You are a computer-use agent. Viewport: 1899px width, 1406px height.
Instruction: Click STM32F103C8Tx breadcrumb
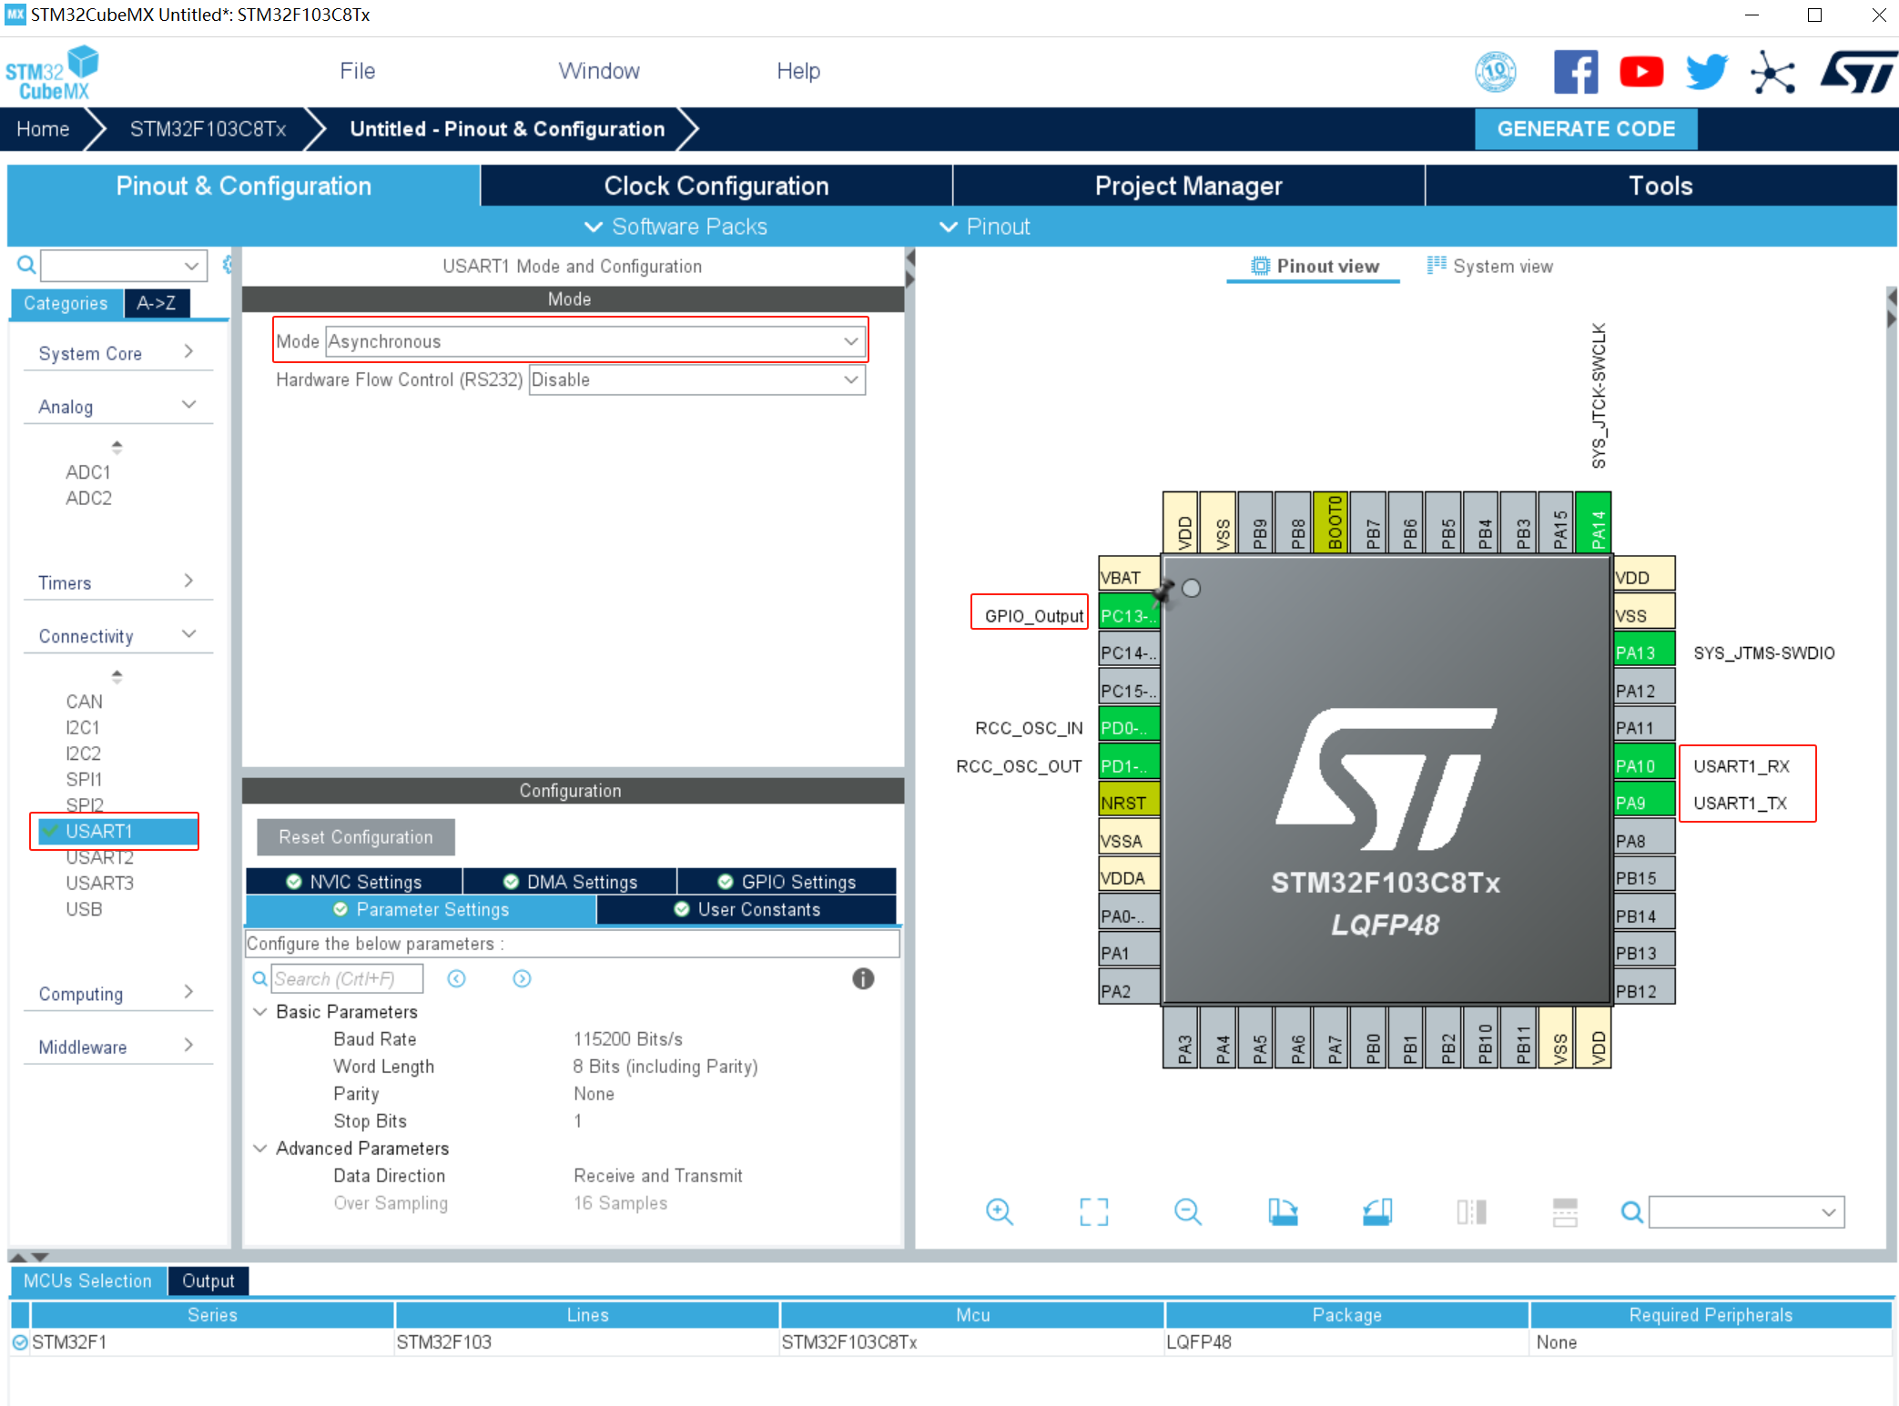tap(208, 129)
